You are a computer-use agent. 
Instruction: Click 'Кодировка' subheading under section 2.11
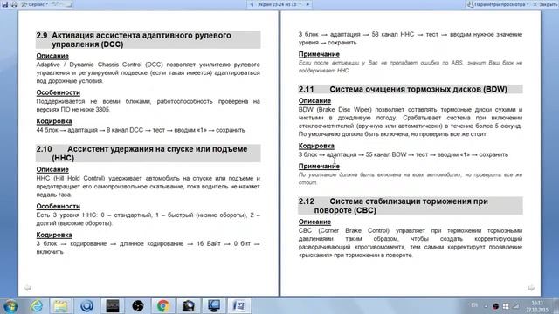click(316, 146)
